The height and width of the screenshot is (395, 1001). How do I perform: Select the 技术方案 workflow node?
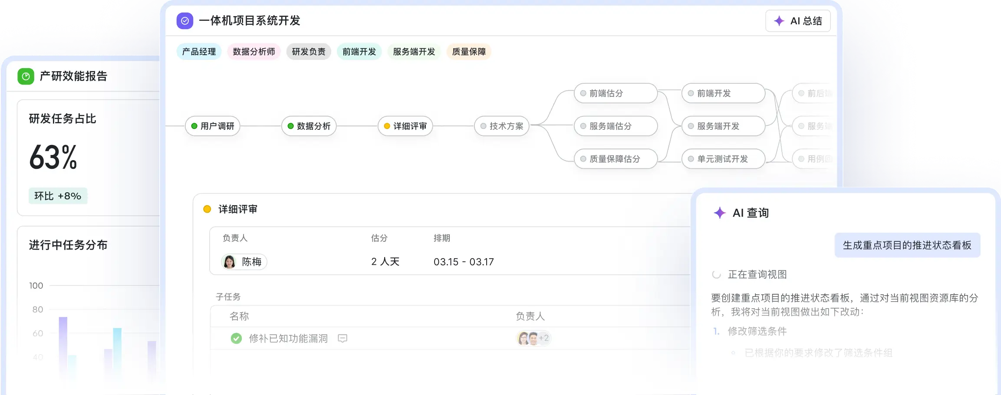tap(501, 126)
